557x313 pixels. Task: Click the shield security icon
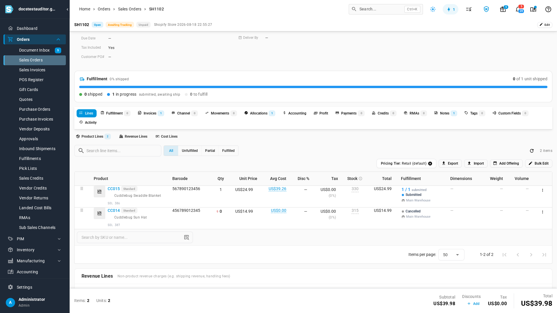click(487, 9)
